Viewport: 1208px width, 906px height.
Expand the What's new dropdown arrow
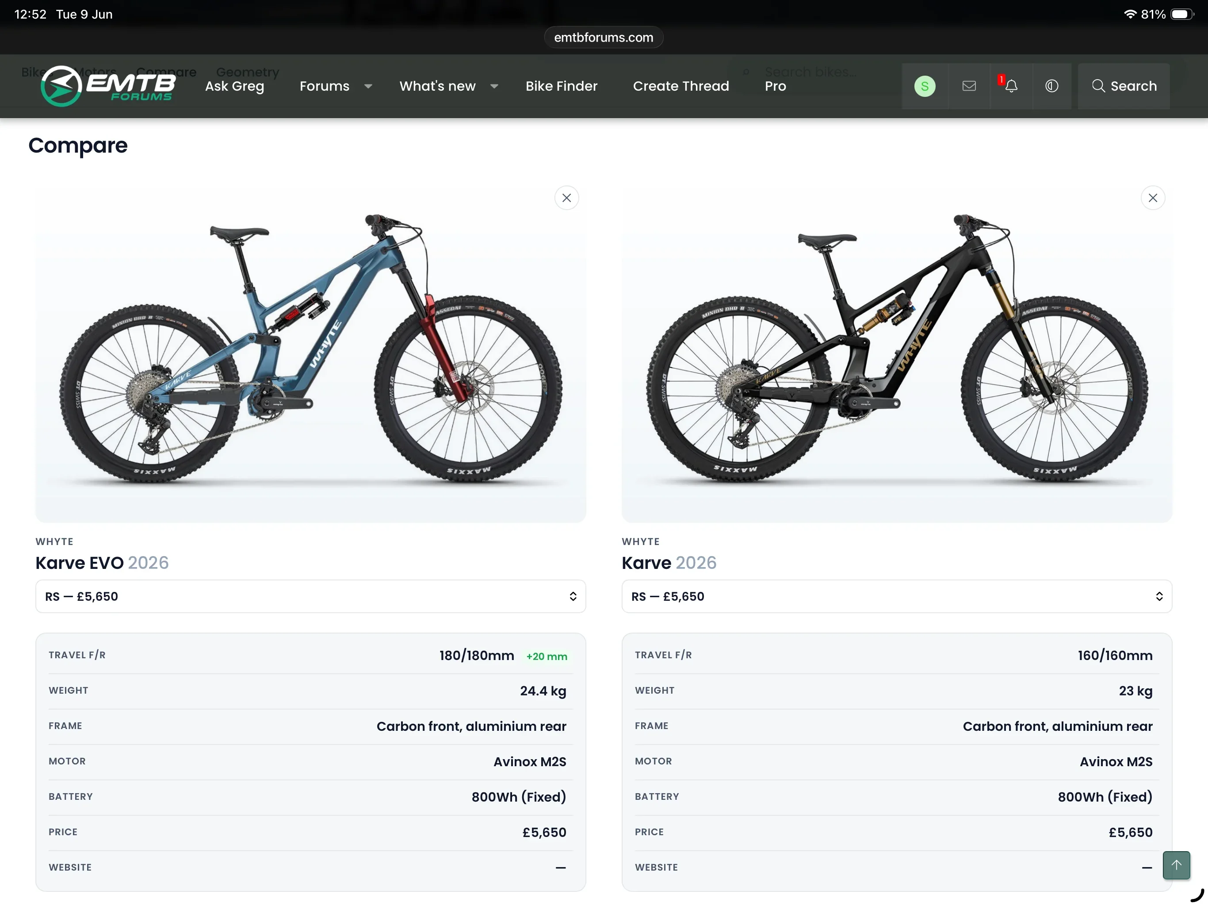pos(494,86)
